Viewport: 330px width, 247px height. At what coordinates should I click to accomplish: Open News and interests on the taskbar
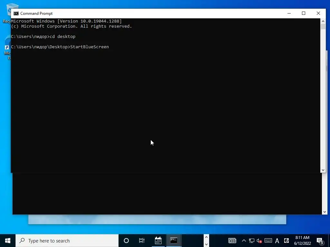click(232, 241)
